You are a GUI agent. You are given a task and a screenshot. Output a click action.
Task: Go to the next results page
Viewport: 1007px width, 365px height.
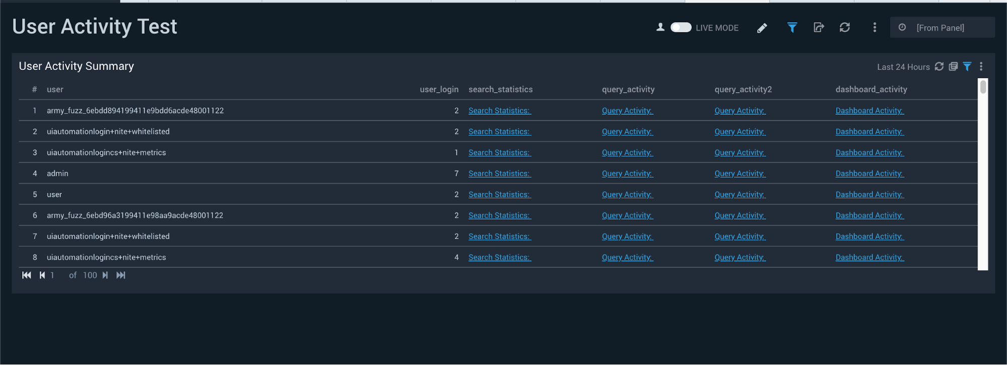(x=105, y=275)
